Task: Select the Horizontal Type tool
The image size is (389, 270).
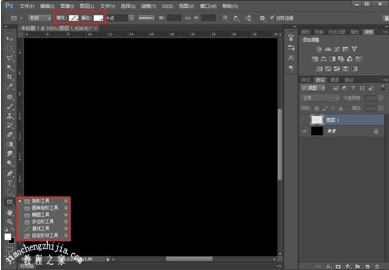Action: (9, 183)
